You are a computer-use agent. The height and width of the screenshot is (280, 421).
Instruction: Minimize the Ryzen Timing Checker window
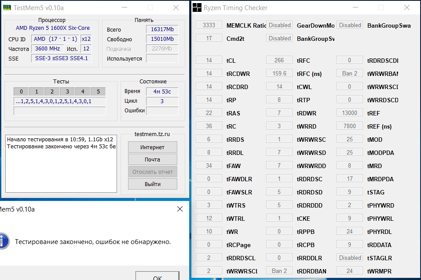(x=355, y=7)
